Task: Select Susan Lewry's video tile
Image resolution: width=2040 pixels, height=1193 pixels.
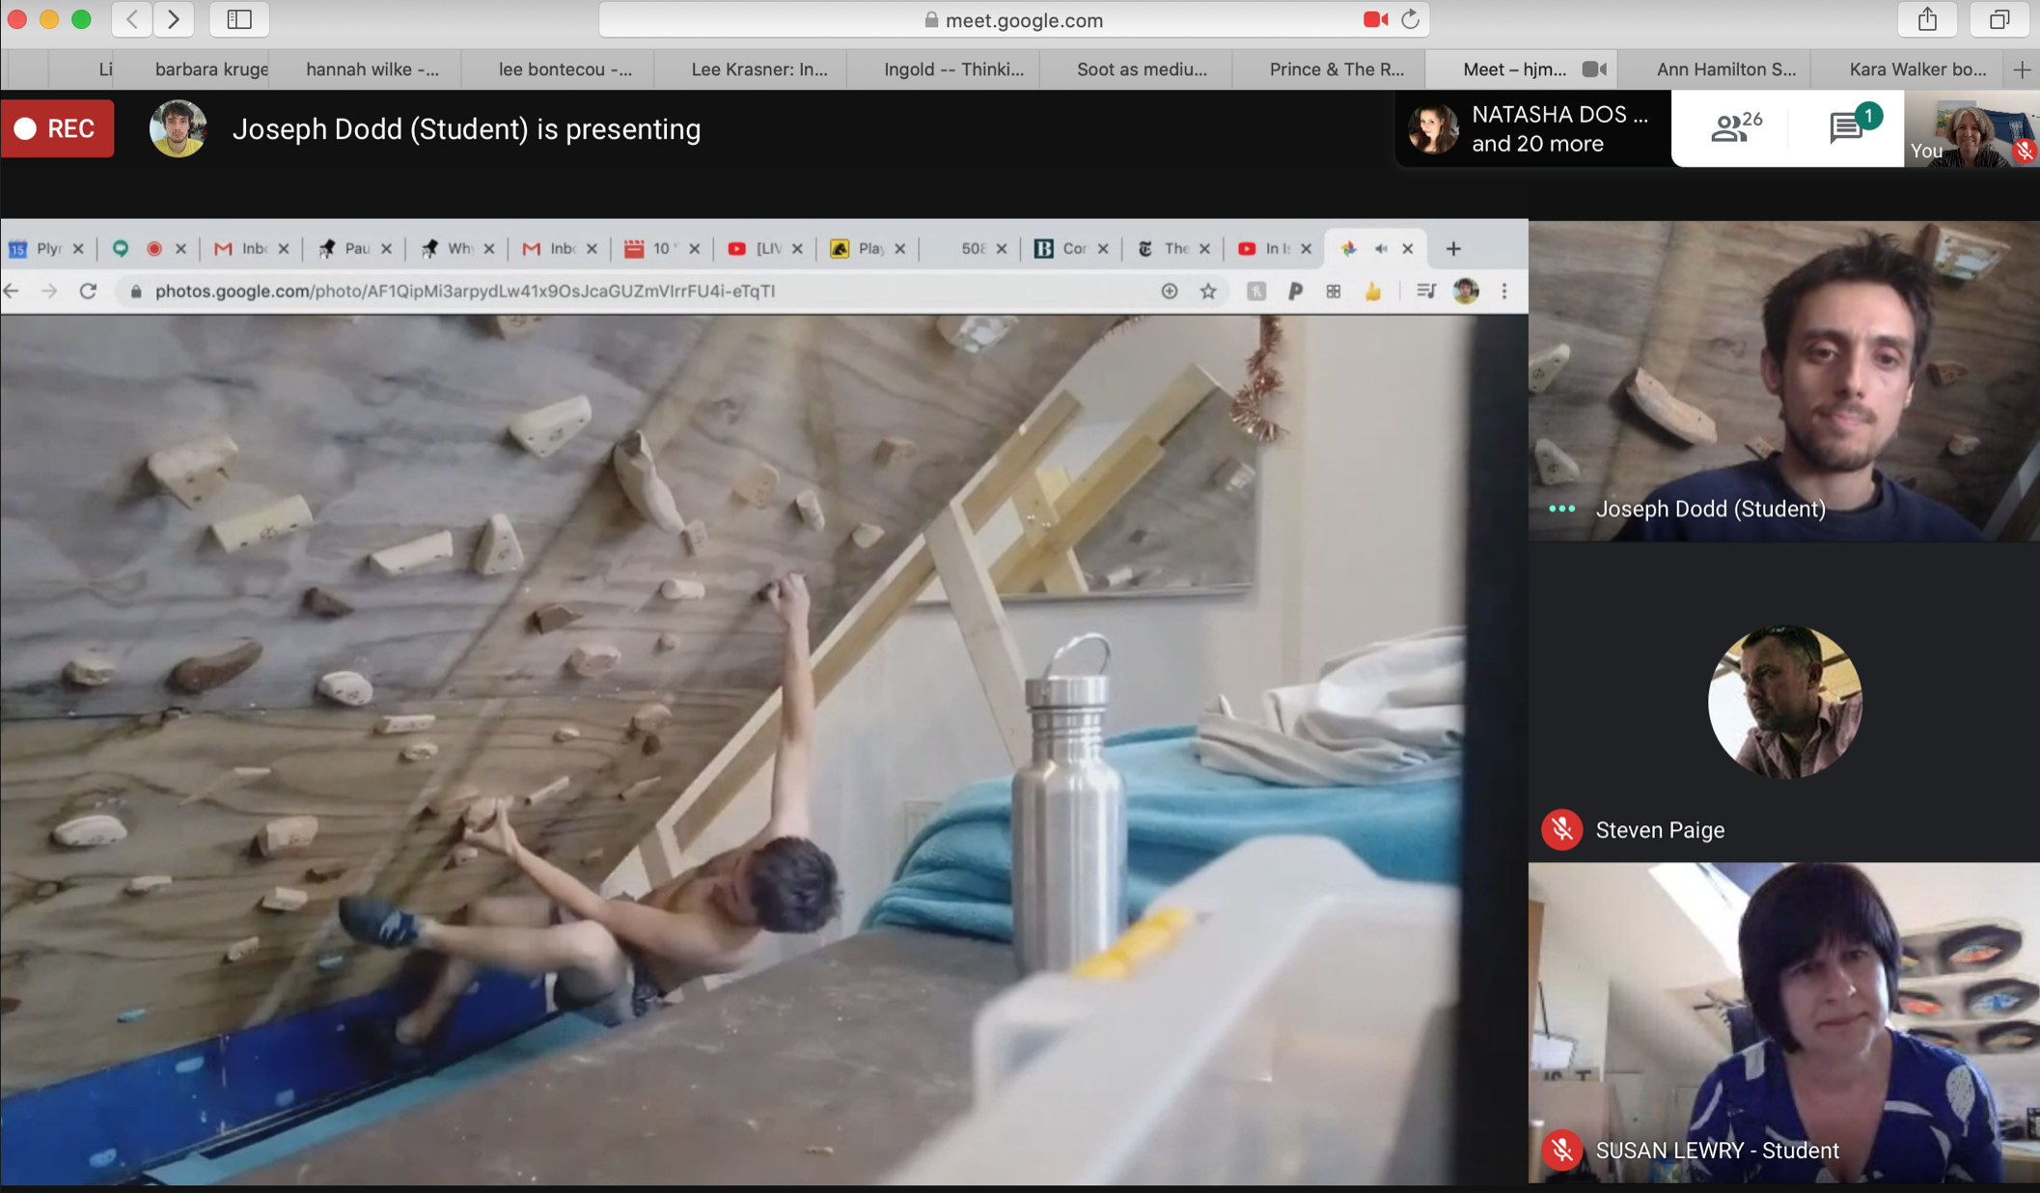Action: pos(1783,1023)
